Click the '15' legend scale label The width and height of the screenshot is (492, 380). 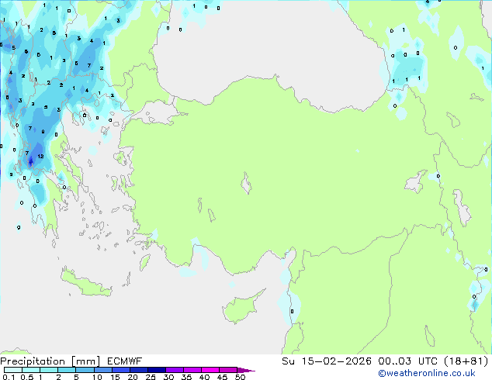[115, 377]
